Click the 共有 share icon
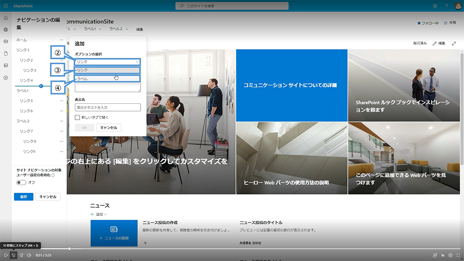Image resolution: width=464 pixels, height=261 pixels. click(445, 23)
